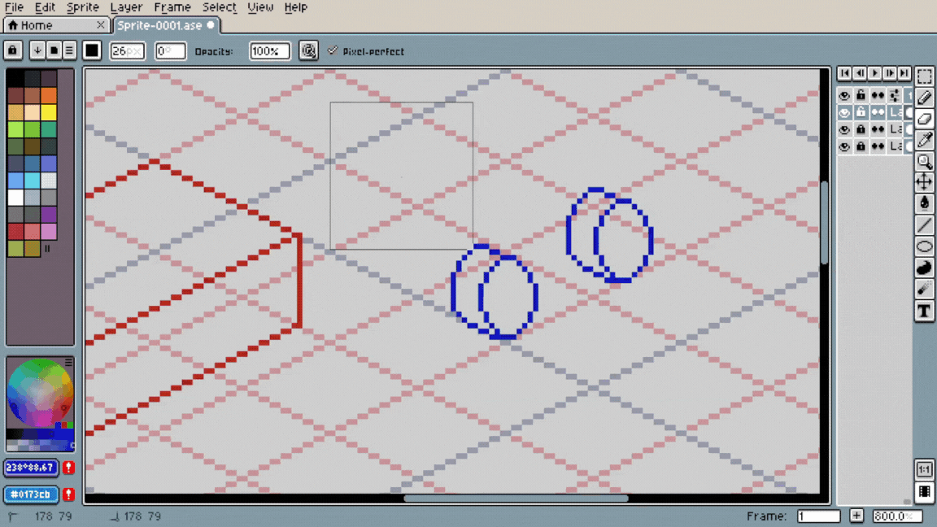
Task: Click background color #0173cb button
Action: click(x=31, y=494)
